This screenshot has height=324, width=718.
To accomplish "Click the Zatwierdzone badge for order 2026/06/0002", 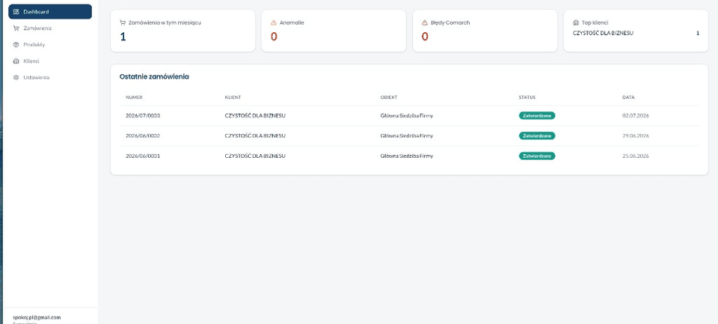I will point(537,135).
